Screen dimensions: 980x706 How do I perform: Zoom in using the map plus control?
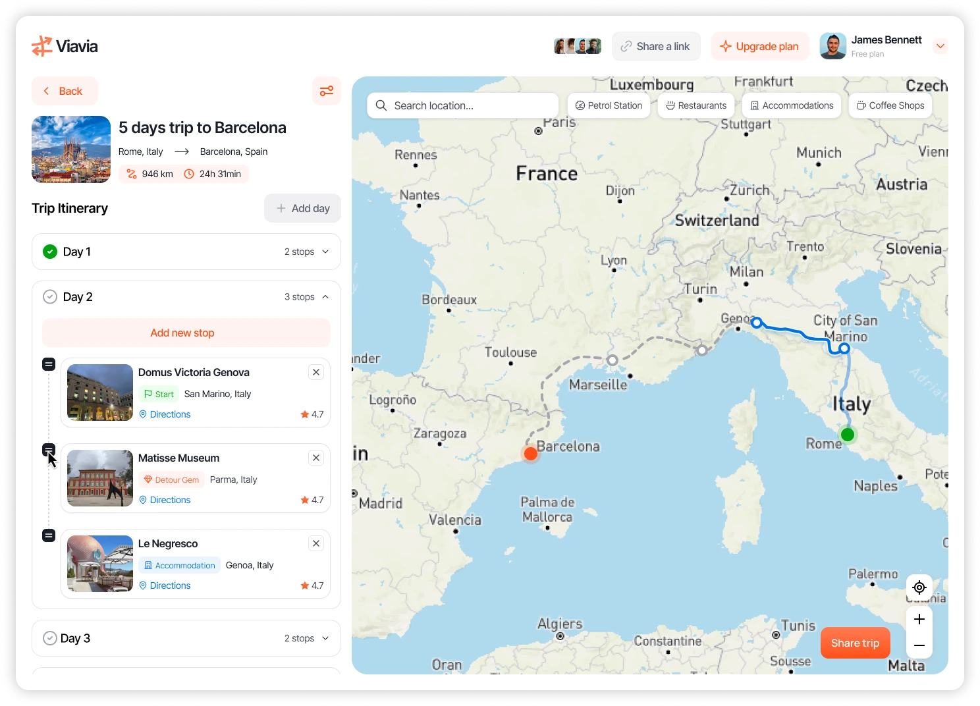click(919, 618)
